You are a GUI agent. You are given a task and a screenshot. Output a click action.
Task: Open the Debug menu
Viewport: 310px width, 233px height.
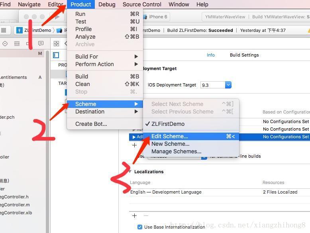[107, 4]
